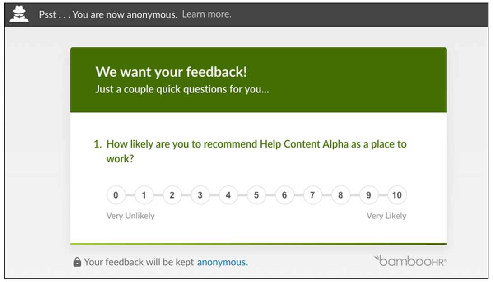Viewport: 493px width, 282px height.
Task: Open the Learn more link
Action: (x=207, y=14)
